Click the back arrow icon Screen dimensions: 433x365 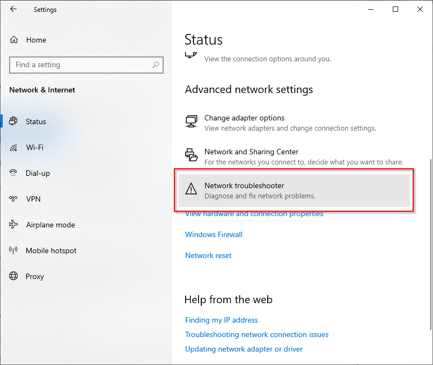(13, 9)
